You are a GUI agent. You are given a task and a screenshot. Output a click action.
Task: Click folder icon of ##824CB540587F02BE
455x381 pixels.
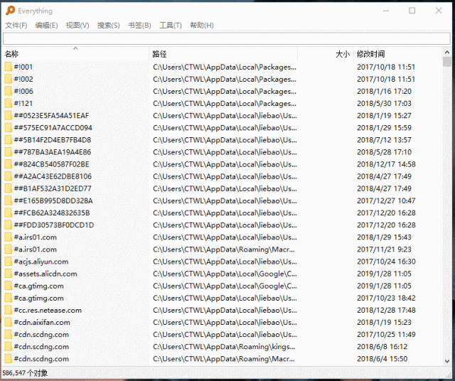coord(8,164)
